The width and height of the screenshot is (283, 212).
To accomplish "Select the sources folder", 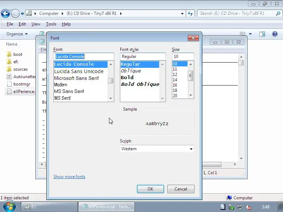I will [17, 69].
